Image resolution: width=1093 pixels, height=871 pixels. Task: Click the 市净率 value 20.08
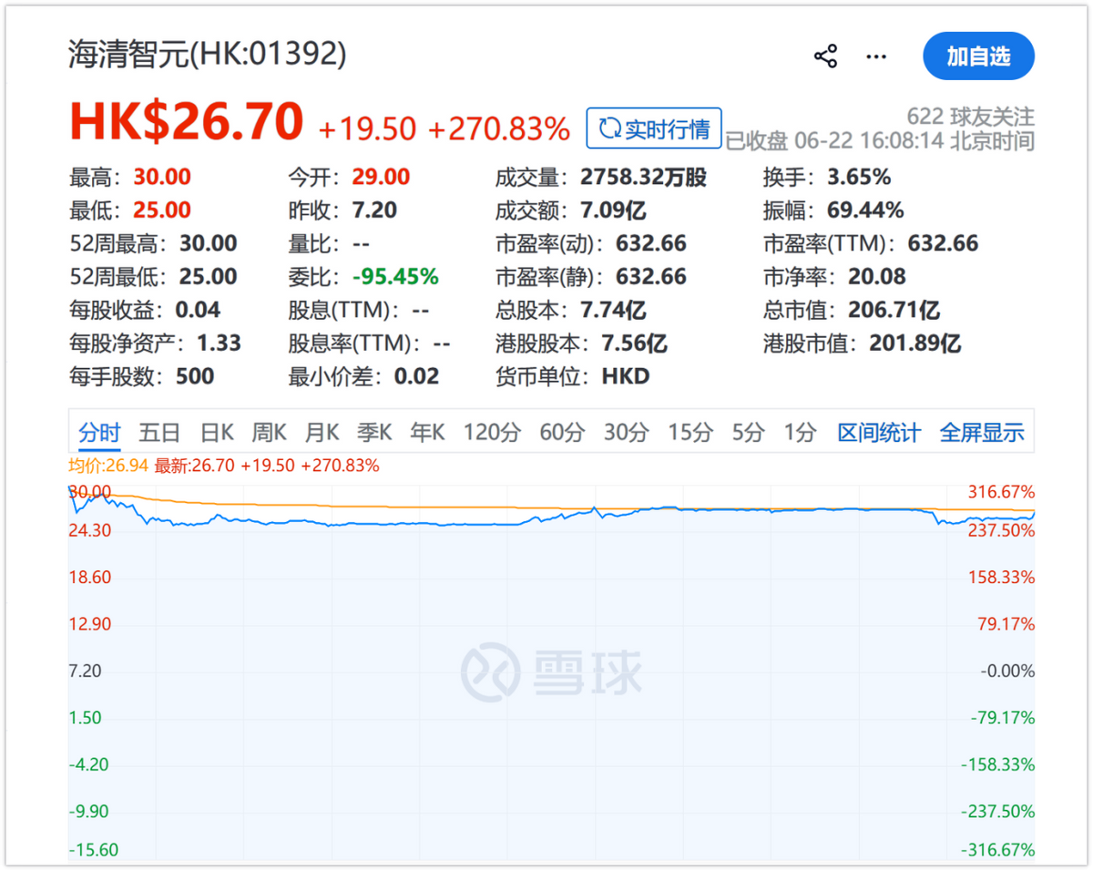point(876,277)
